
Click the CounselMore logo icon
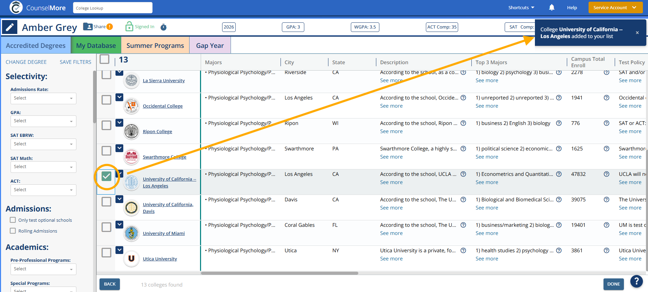[x=16, y=7]
